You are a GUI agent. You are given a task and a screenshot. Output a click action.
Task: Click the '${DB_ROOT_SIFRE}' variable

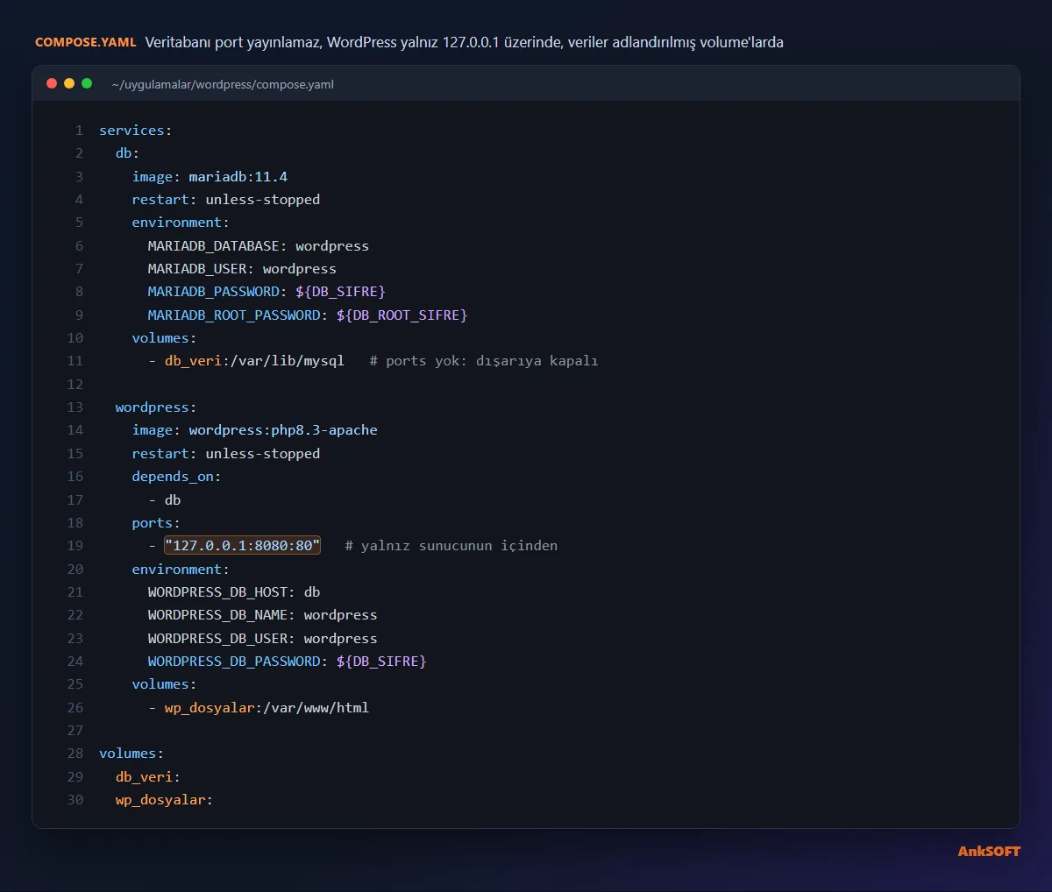[402, 315]
